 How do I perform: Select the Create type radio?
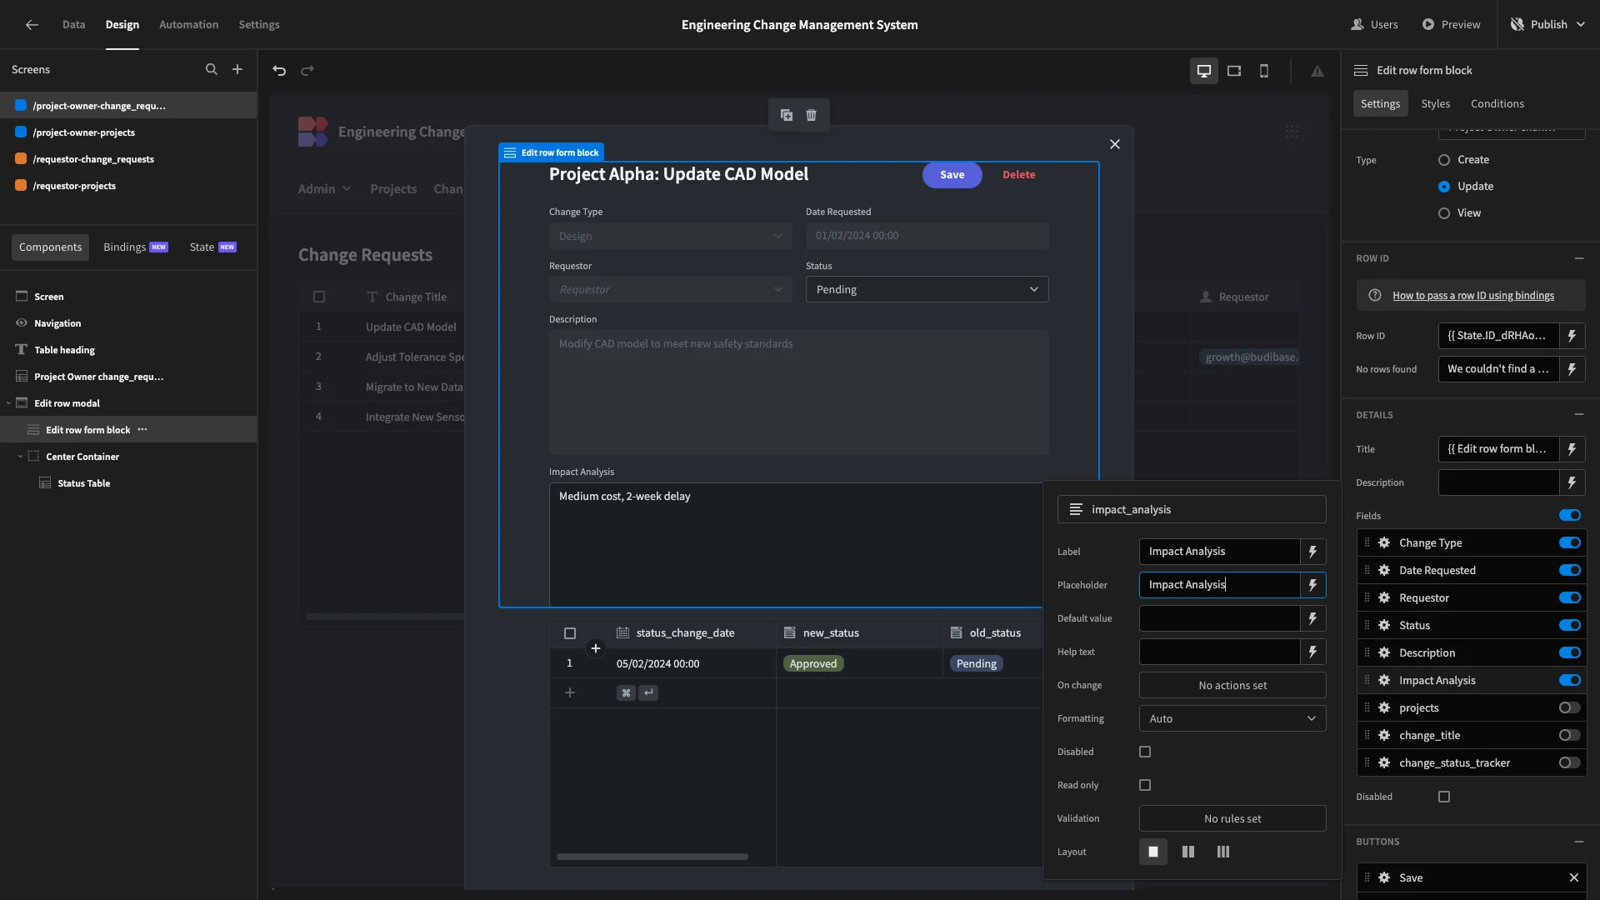(x=1444, y=160)
